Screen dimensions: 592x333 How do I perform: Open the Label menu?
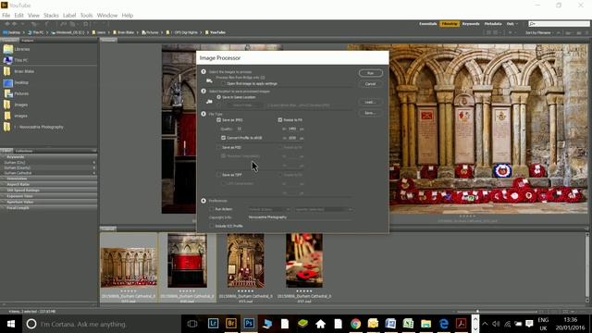[69, 15]
